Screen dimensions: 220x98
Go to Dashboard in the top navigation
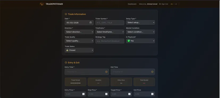[x=132, y=4]
